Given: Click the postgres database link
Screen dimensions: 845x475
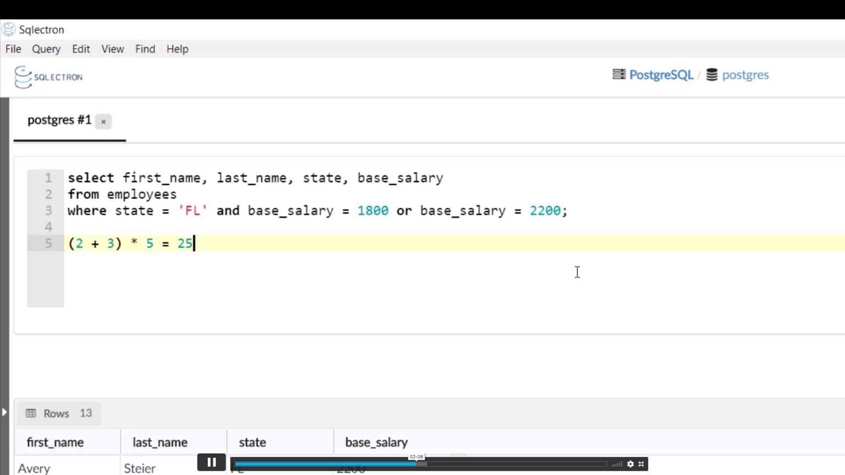Looking at the screenshot, I should (745, 75).
